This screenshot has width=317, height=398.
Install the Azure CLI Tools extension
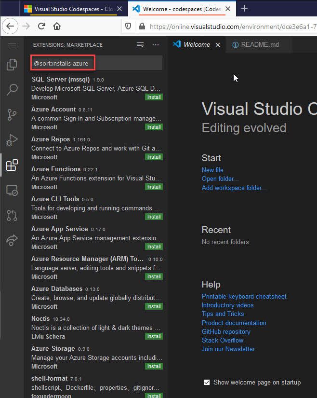(154, 217)
